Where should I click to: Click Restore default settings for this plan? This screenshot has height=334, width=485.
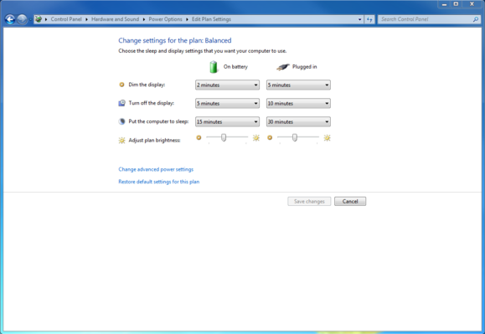[159, 182]
